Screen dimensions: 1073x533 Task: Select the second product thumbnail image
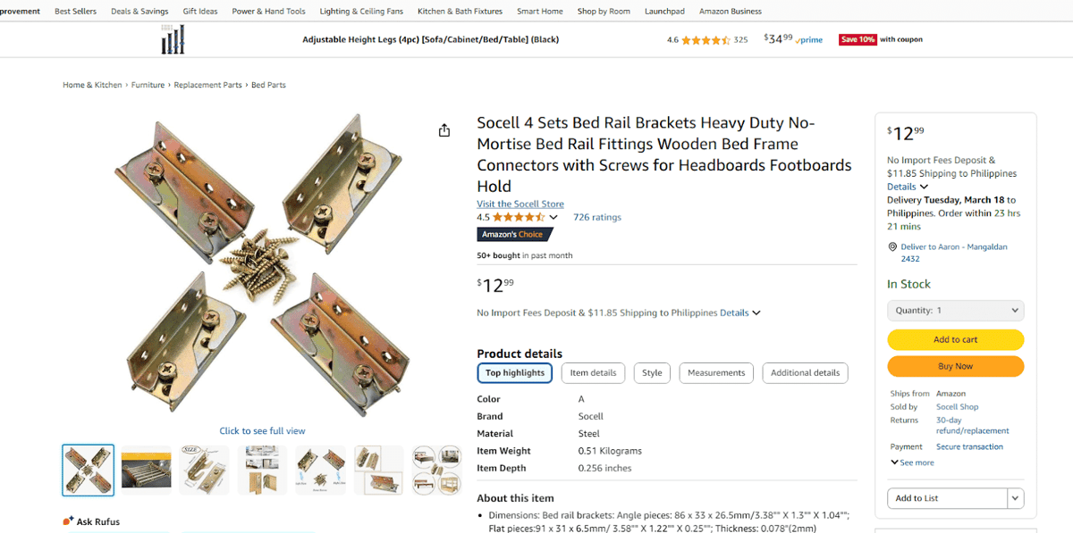(147, 470)
